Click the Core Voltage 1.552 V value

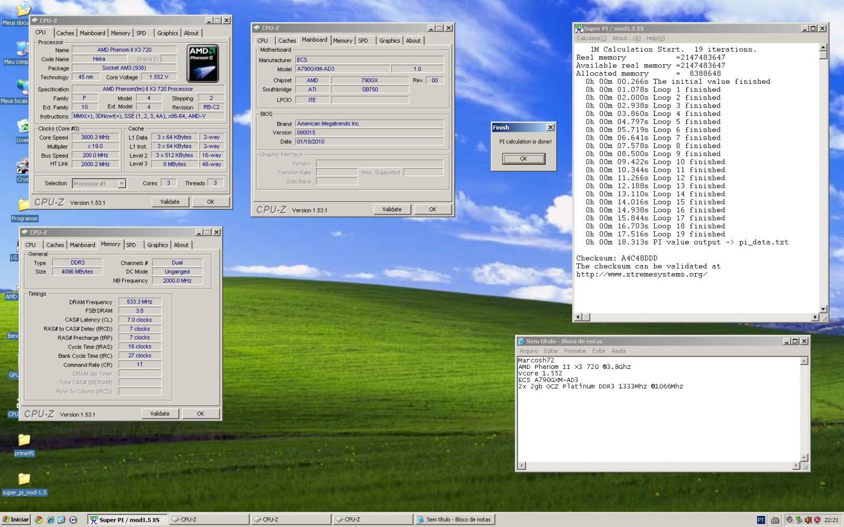pos(159,77)
